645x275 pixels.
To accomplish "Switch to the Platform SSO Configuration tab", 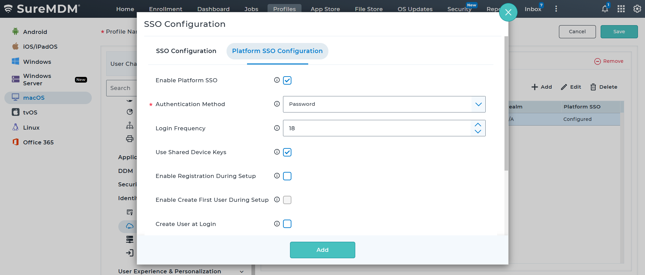I will tap(277, 51).
